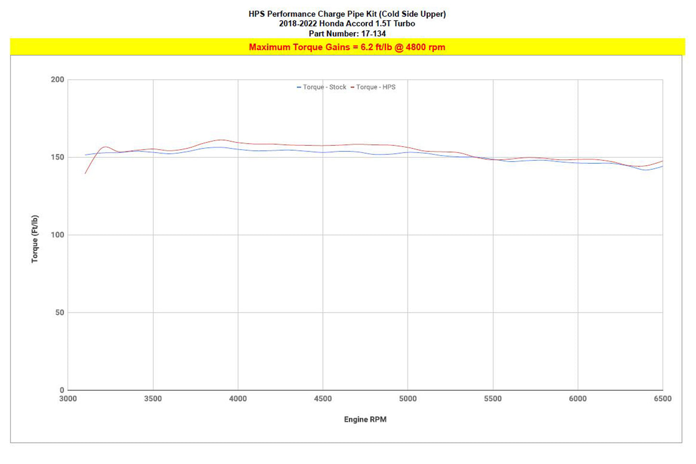
Task: Click the "Part Number: 17-134" text
Action: (347, 34)
